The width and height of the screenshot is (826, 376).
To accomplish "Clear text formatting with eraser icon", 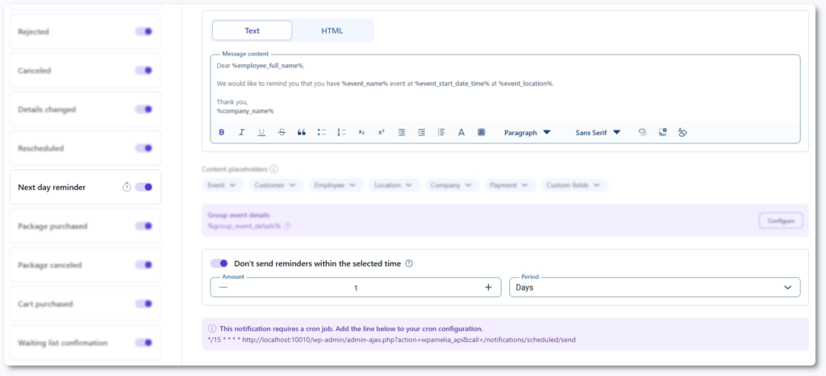I will [682, 133].
